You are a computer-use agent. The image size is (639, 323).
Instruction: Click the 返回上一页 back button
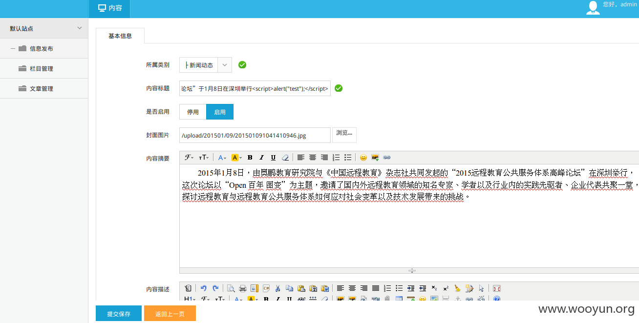[x=170, y=314]
